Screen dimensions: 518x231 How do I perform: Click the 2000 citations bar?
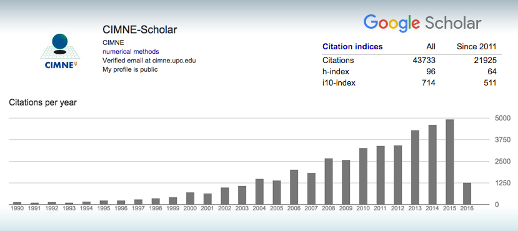(x=191, y=199)
